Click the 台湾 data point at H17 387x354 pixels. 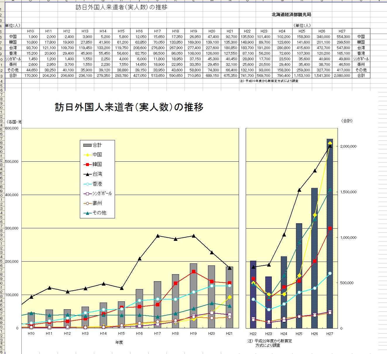point(158,236)
